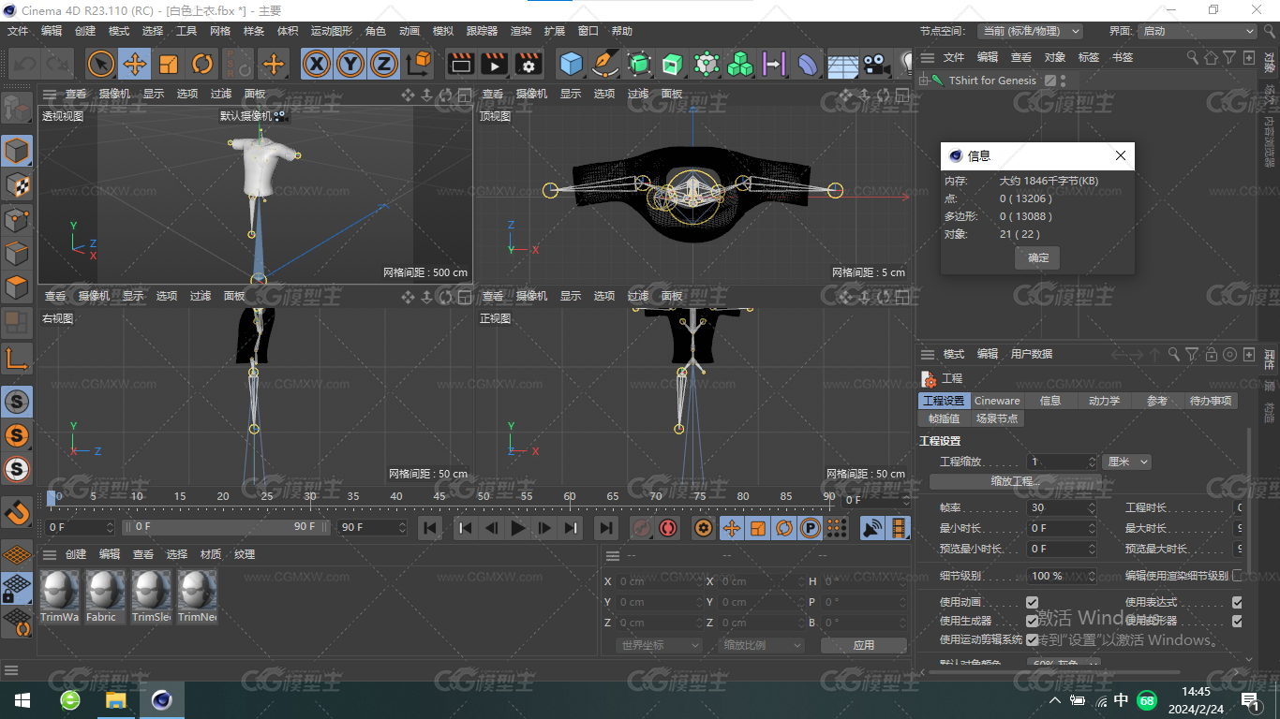The image size is (1280, 719).
Task: Open 节点空间 dropdown
Action: tap(1030, 31)
